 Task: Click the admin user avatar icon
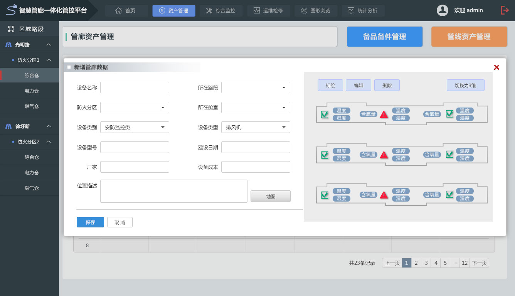pos(442,10)
